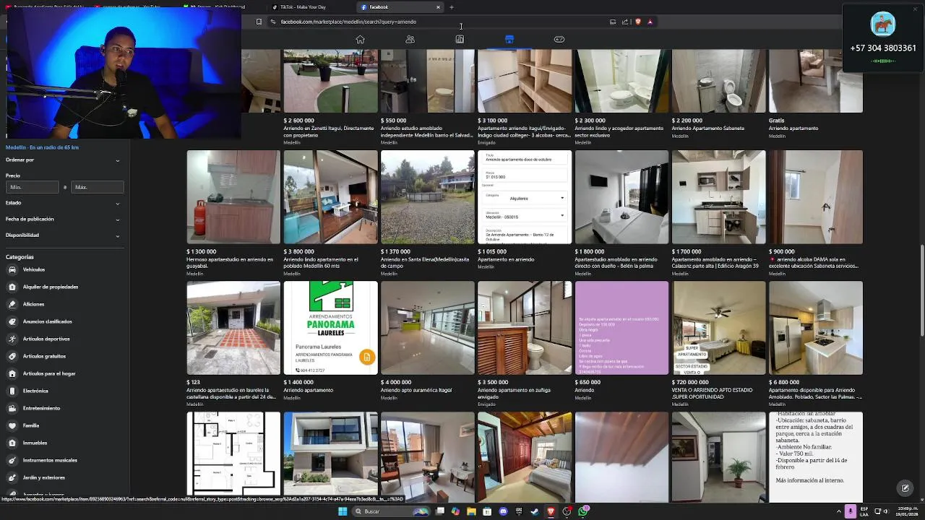Select the Artículos deportivos category icon

click(x=12, y=339)
